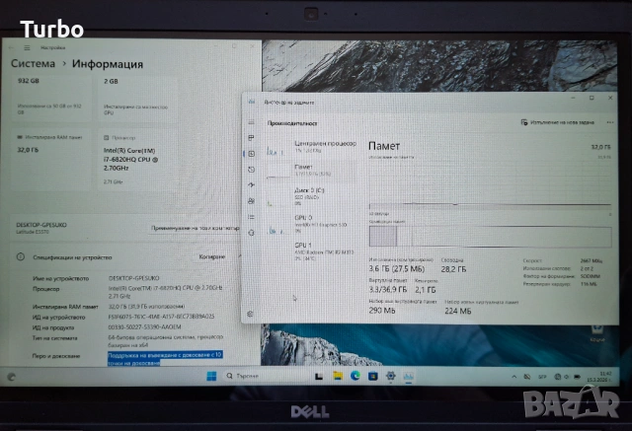Click 224 МБ non-paged pool value
Viewport: 632px width, 431px height.
458,311
